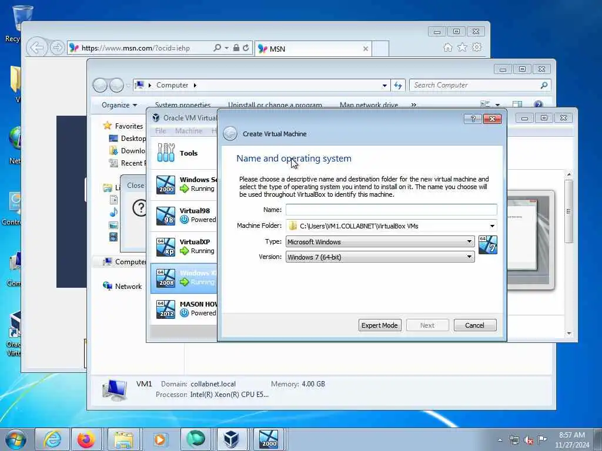This screenshot has width=602, height=451.
Task: Select Network in Explorer navigation pane
Action: coord(128,286)
